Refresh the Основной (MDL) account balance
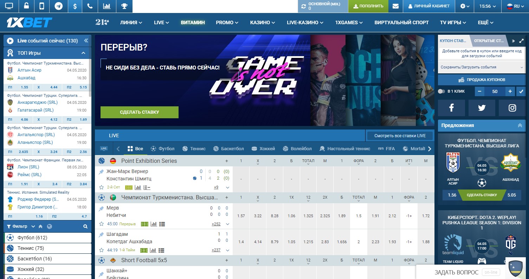This screenshot has height=279, width=529. coord(304,6)
